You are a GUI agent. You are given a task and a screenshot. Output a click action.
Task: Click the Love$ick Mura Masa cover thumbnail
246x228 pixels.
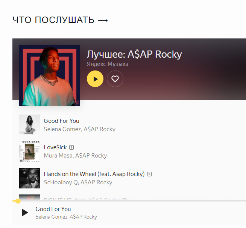(29, 151)
